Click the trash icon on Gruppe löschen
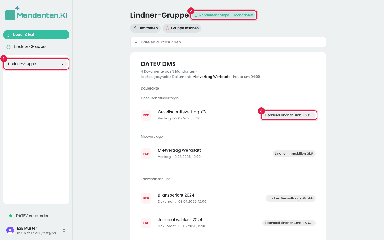The width and height of the screenshot is (384, 240). pos(167,28)
